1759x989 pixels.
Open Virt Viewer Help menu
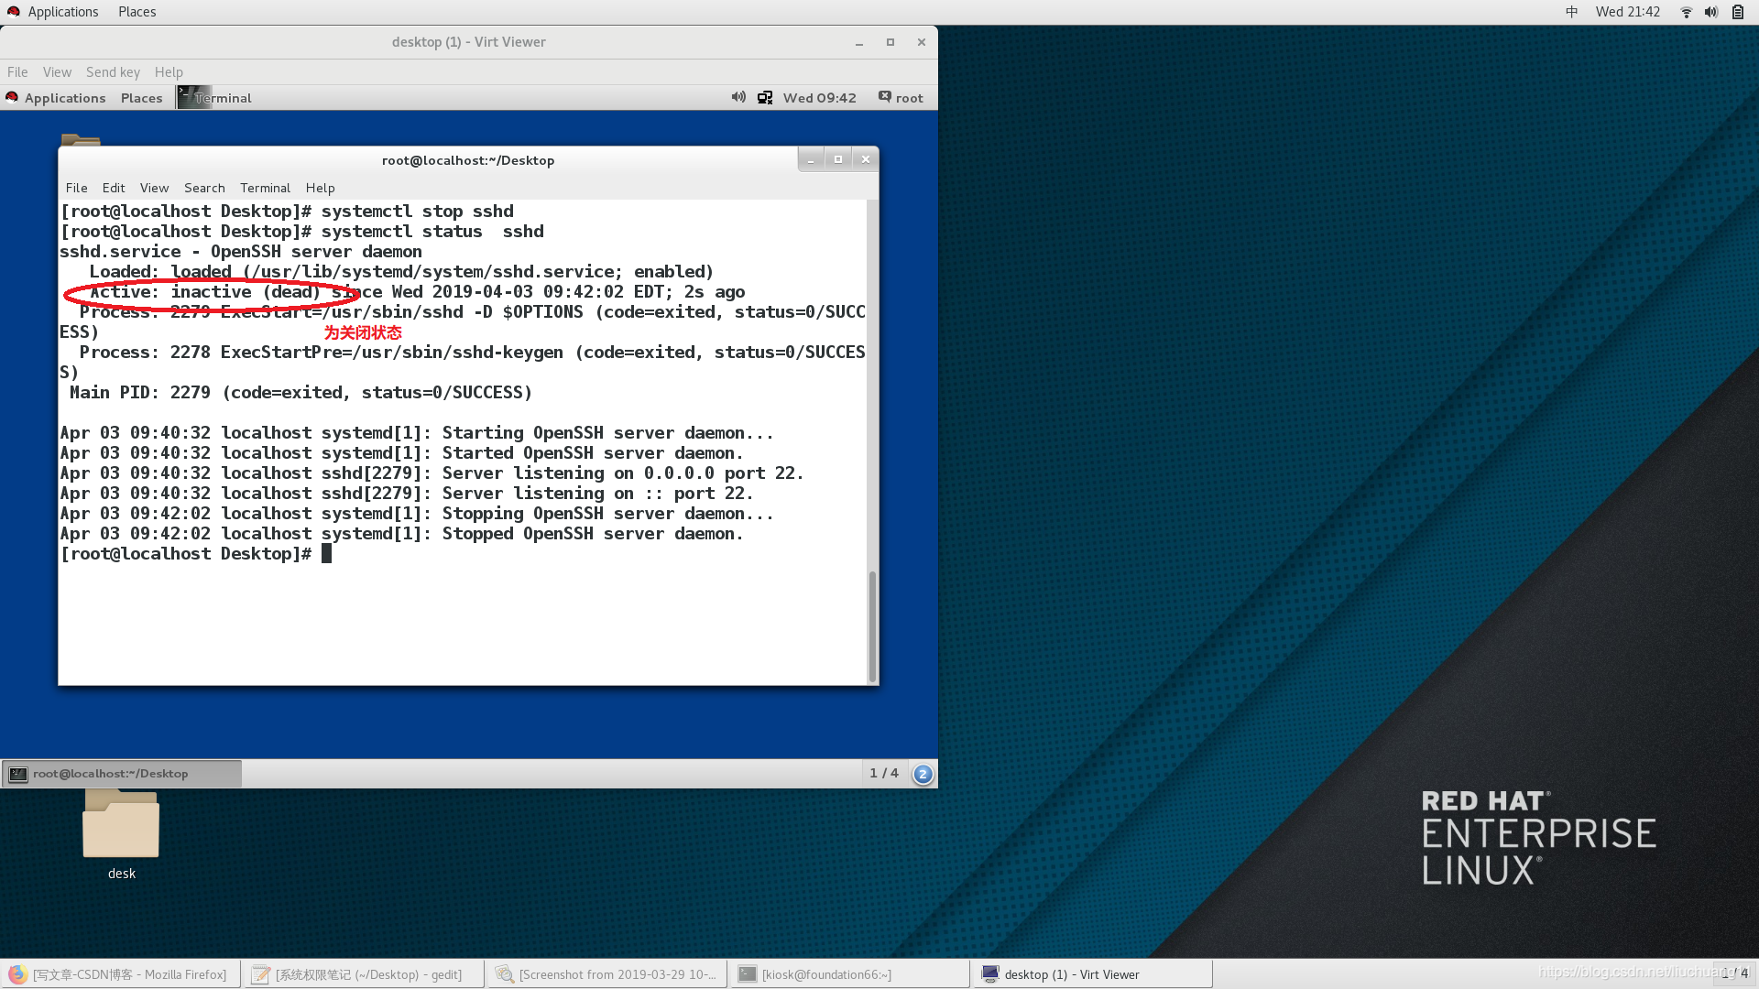pos(169,72)
